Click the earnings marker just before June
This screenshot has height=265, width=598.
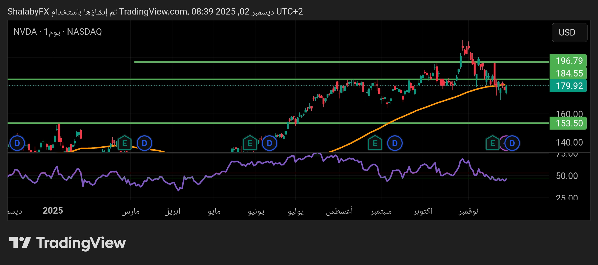click(x=250, y=143)
